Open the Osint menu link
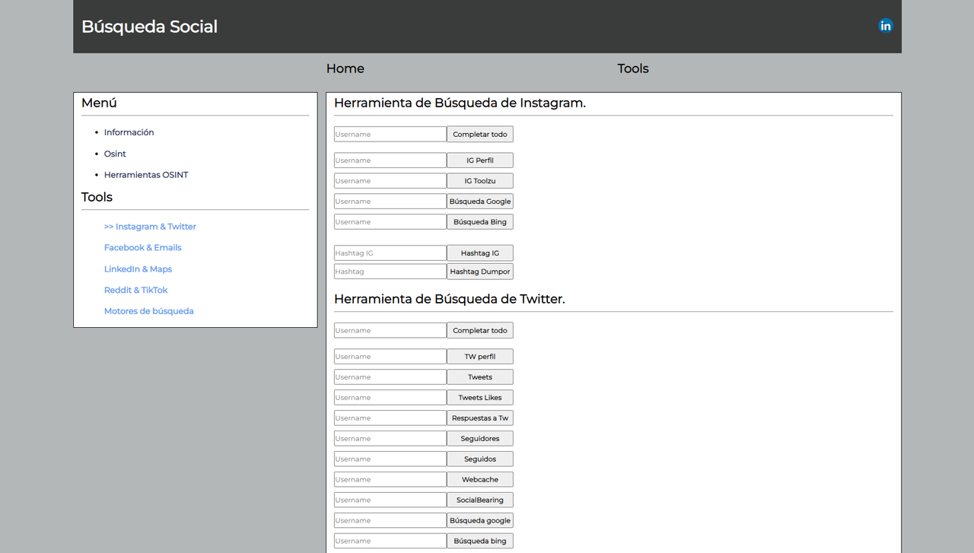This screenshot has height=553, width=974. coord(115,154)
